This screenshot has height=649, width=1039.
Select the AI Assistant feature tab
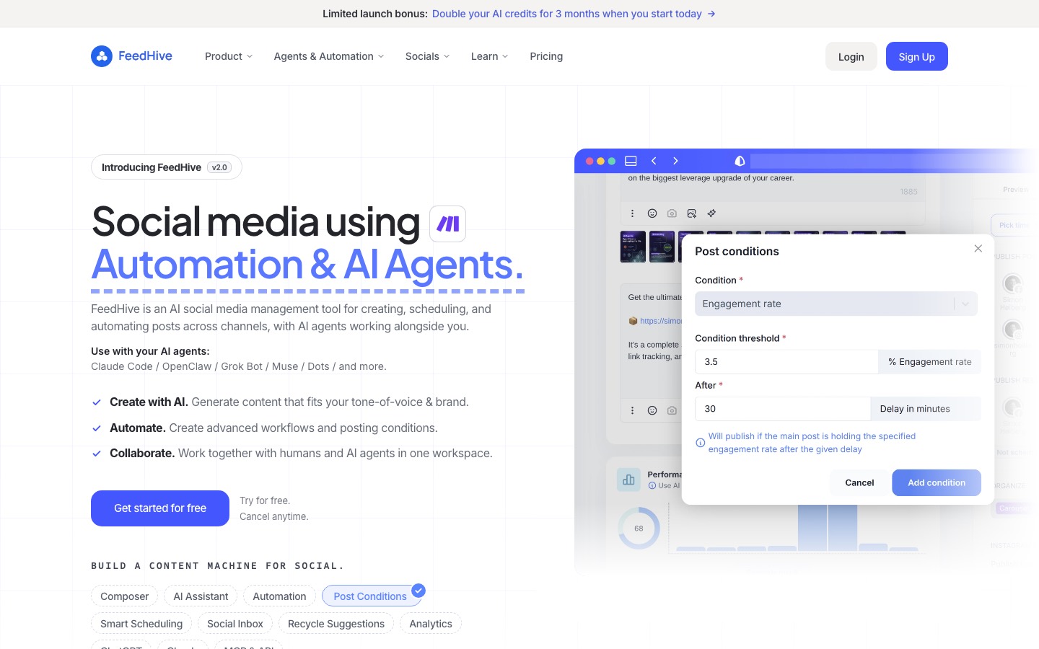click(201, 596)
